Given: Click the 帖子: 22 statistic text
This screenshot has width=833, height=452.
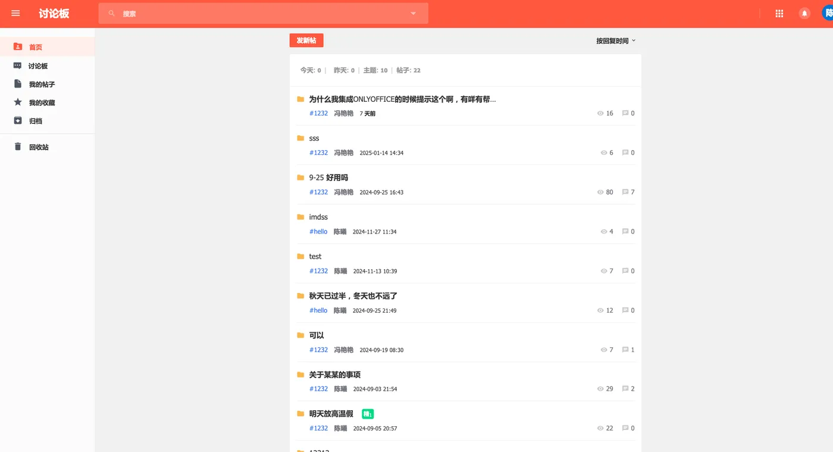Looking at the screenshot, I should pos(409,70).
